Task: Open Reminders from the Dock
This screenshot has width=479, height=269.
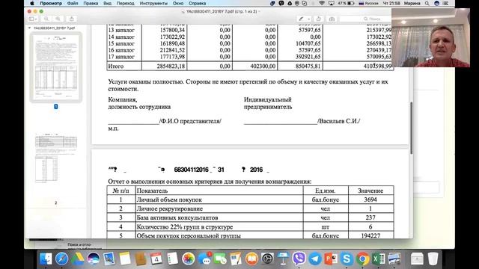Action: (172, 259)
